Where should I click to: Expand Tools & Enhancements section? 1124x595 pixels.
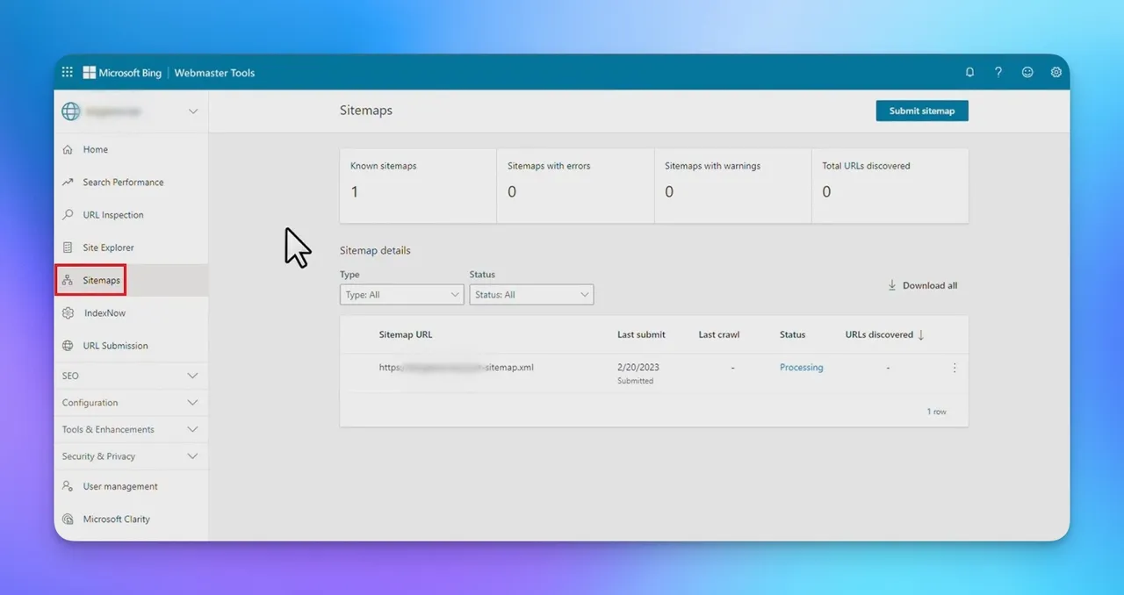(131, 429)
